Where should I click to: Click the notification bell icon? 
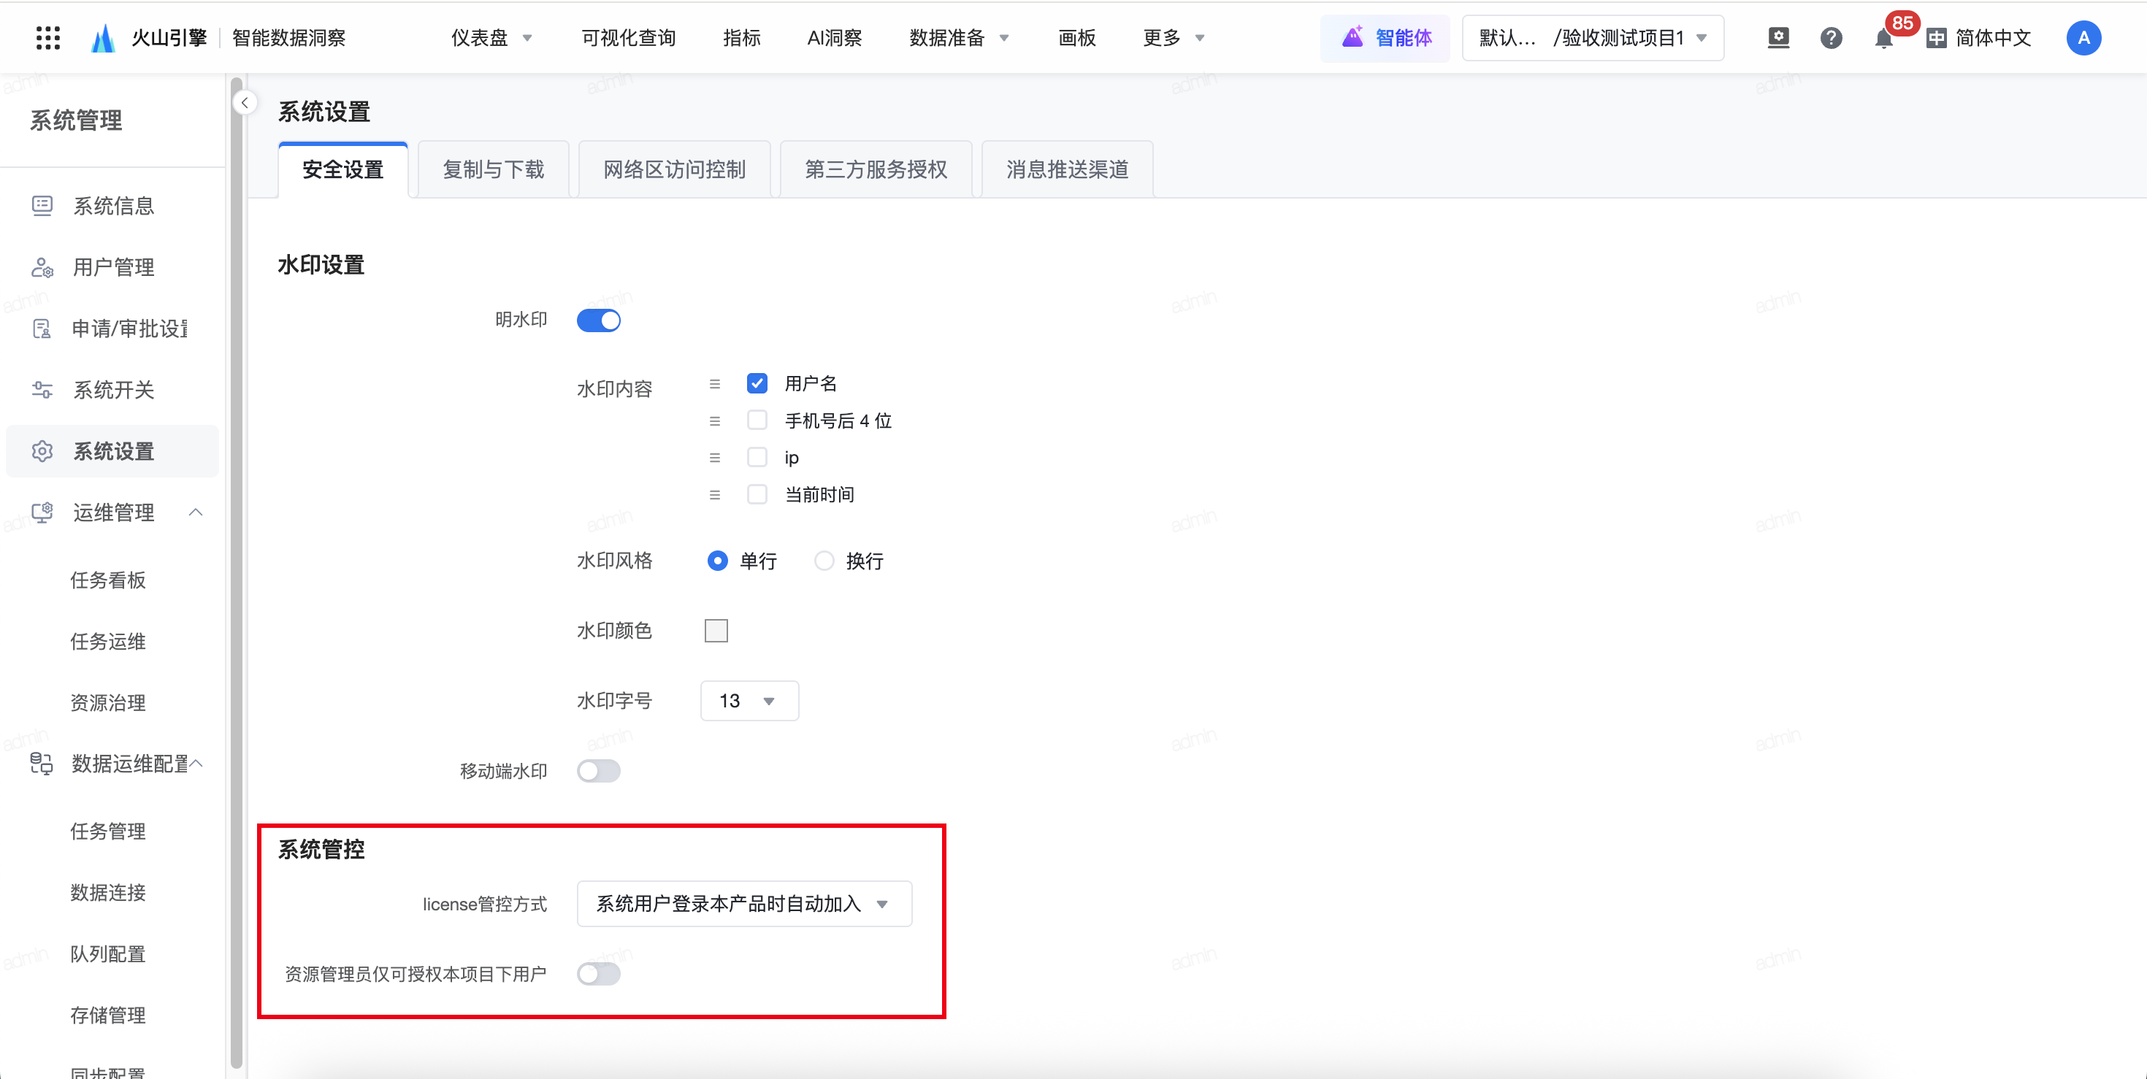[x=1883, y=39]
